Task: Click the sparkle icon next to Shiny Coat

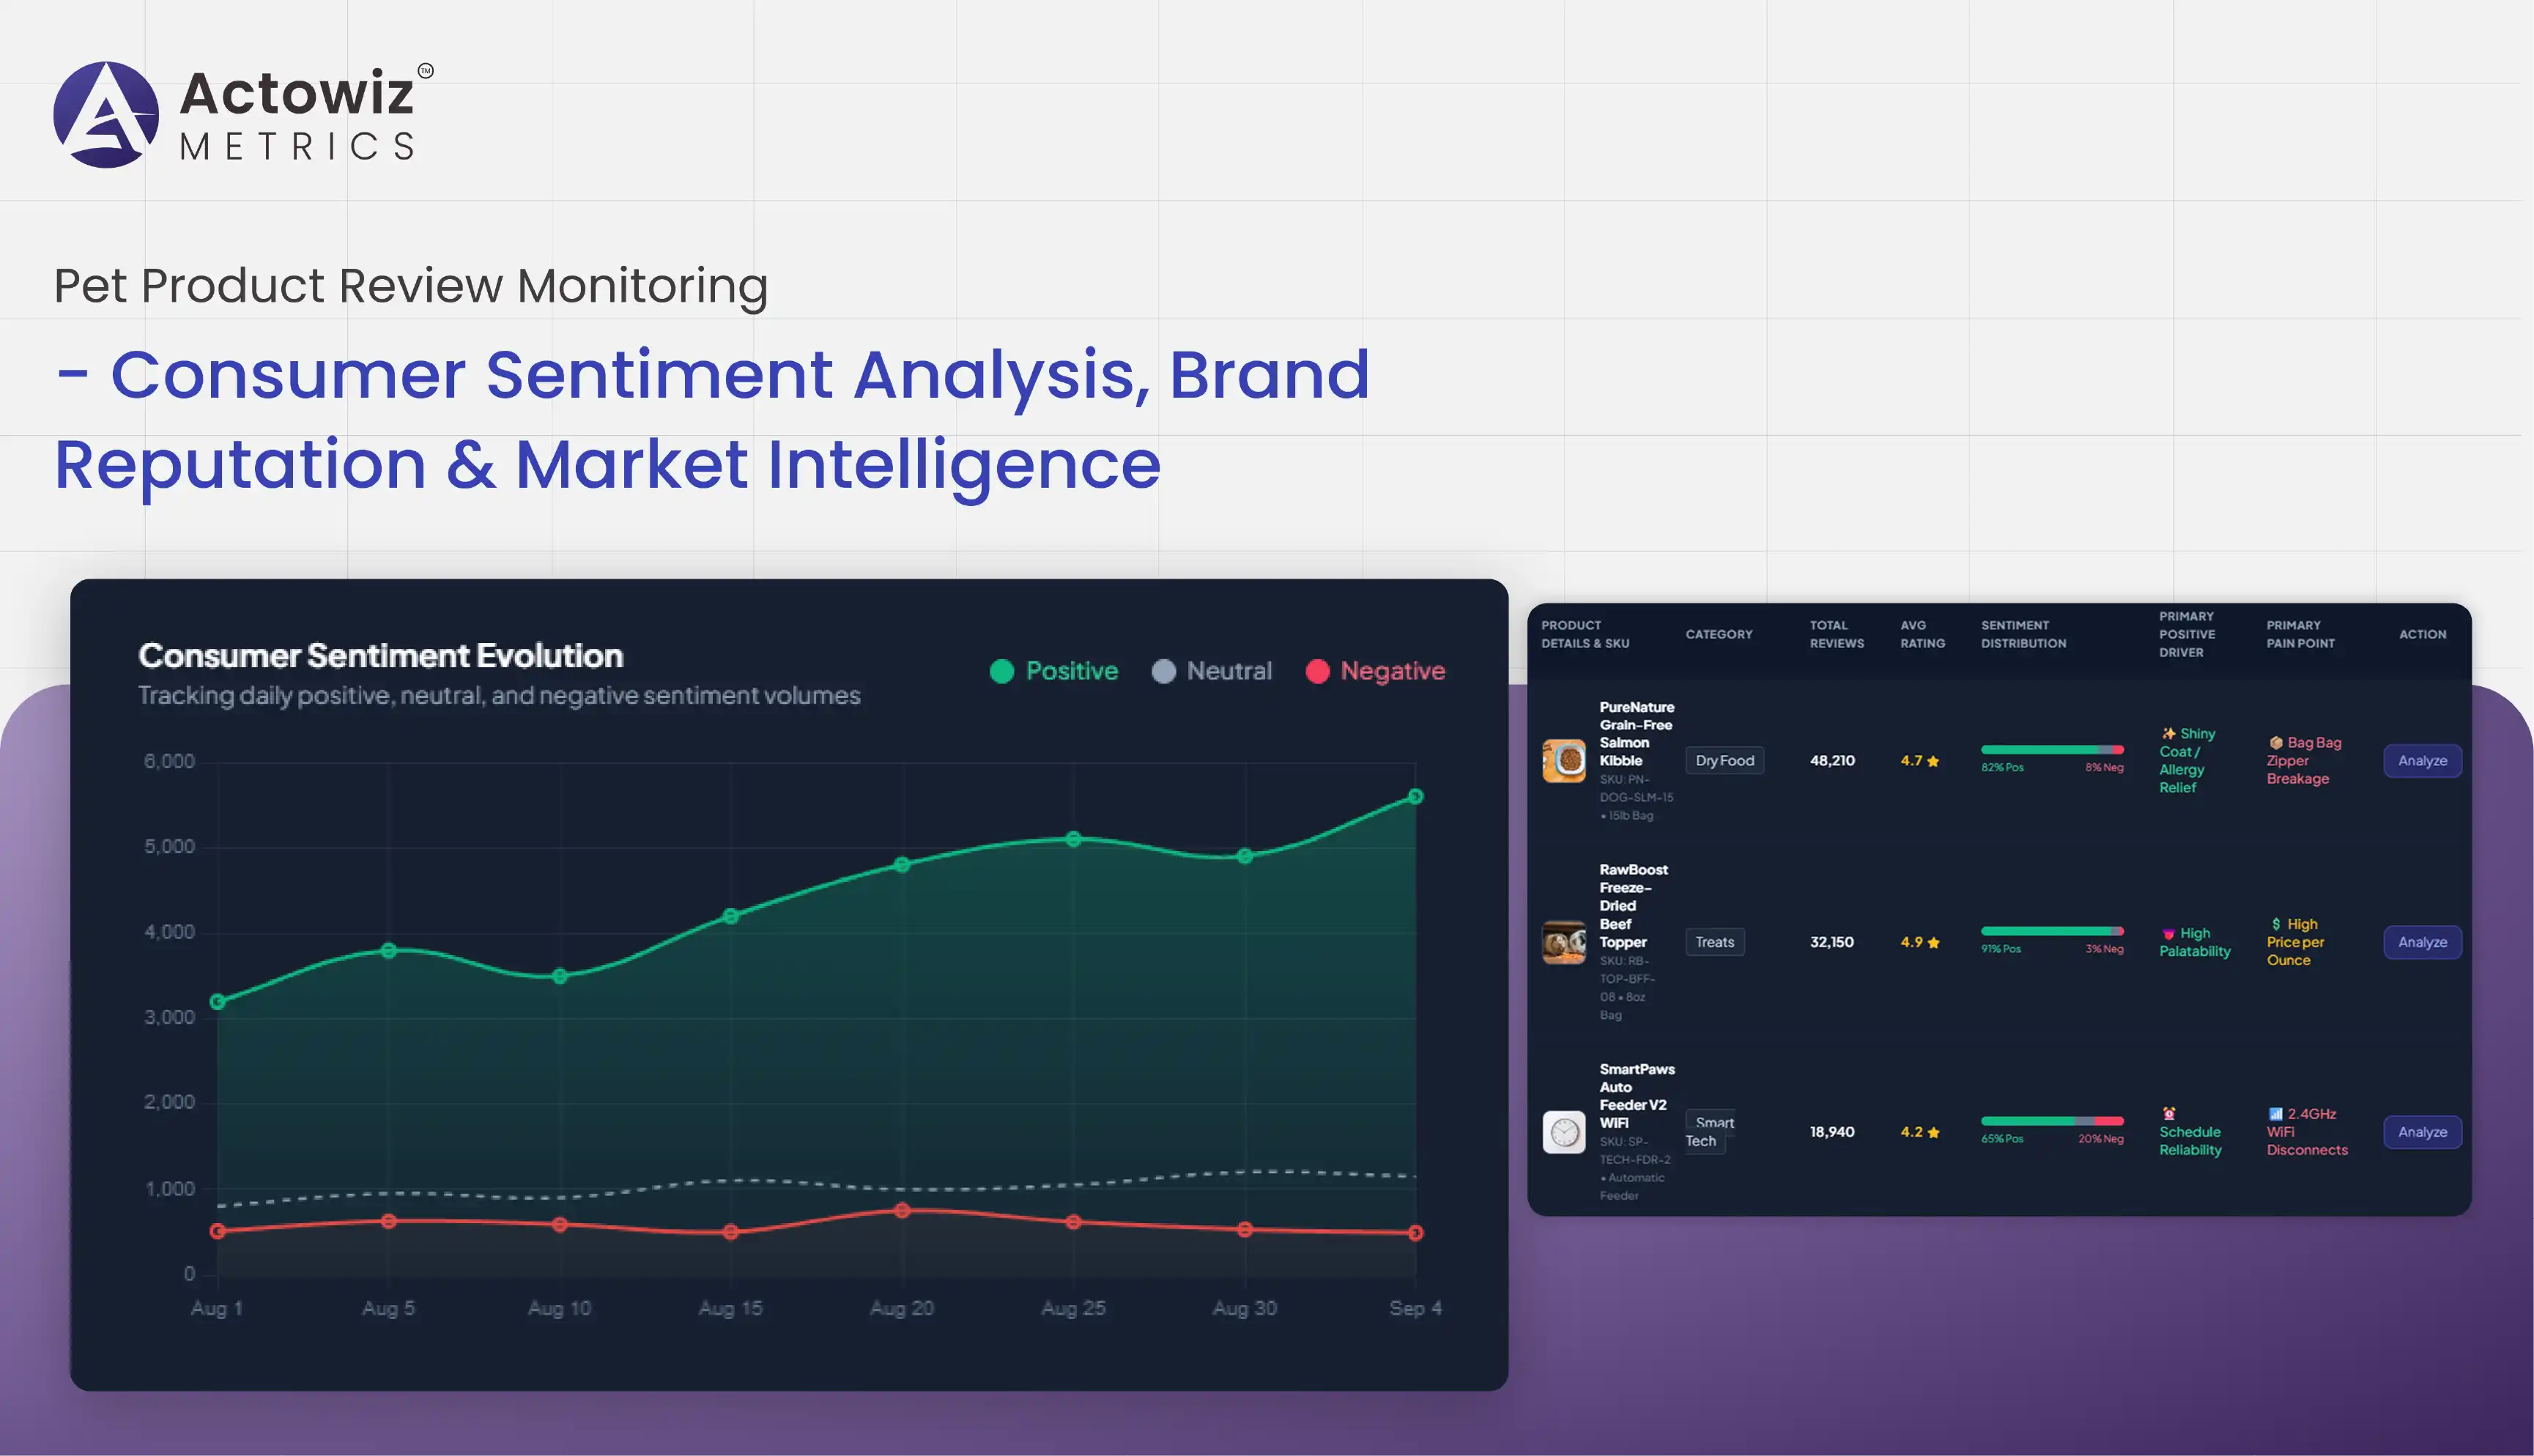Action: pos(2168,733)
